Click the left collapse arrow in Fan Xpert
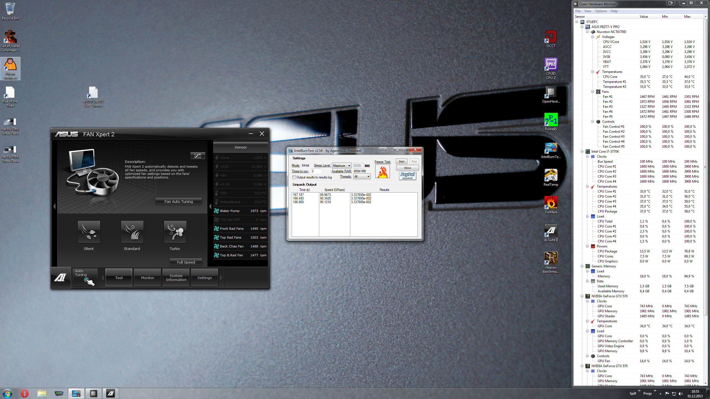The width and height of the screenshot is (710, 399). 54,206
